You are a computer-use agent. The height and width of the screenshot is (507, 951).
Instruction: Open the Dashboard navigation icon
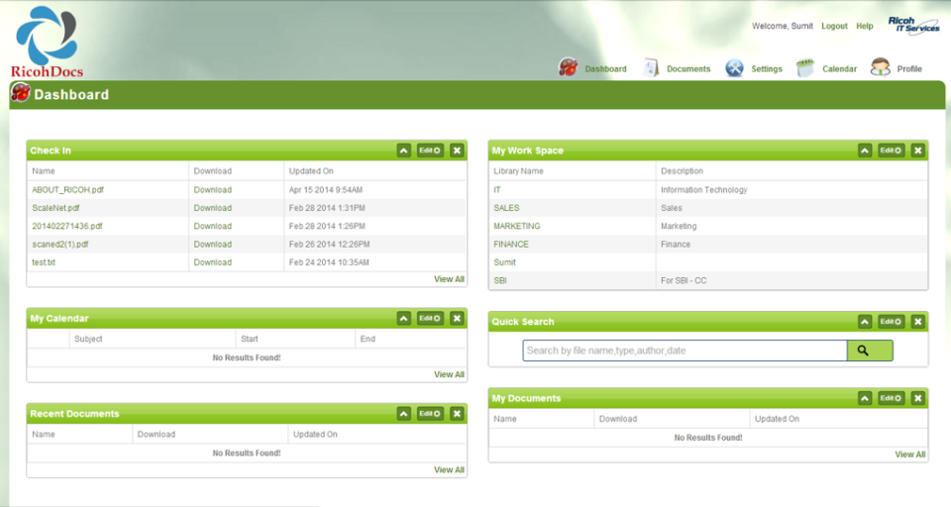[x=568, y=68]
